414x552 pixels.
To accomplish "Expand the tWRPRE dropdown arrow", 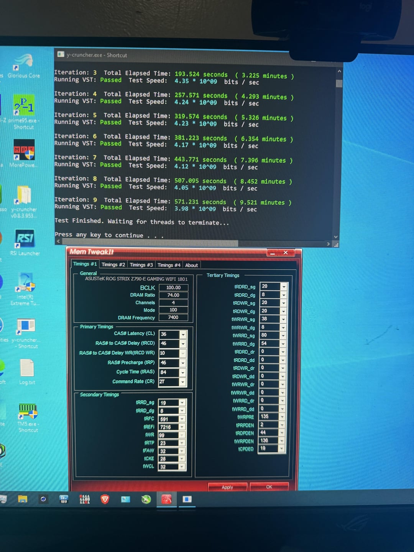I will (282, 417).
